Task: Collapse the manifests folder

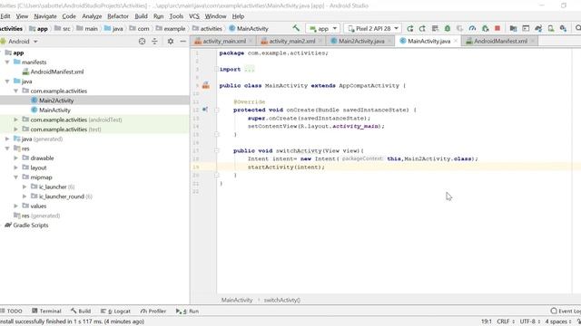Action: [7, 62]
